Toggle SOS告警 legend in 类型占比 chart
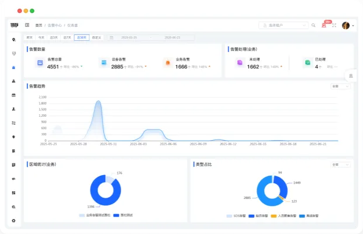 237,215
